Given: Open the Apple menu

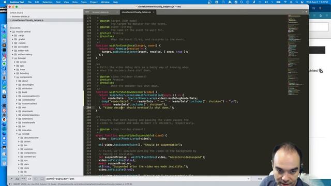Looking at the screenshot, I should (5, 2).
